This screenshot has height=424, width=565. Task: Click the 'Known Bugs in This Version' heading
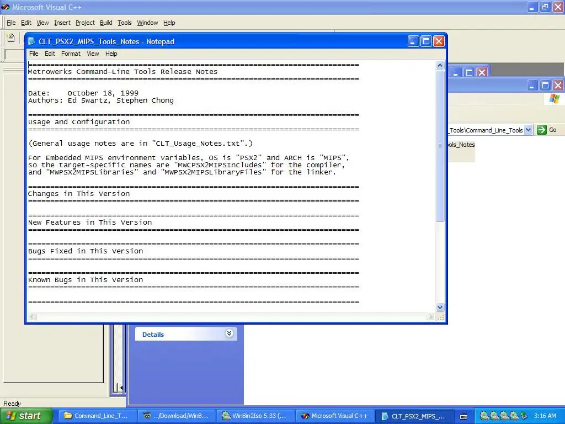(x=86, y=280)
